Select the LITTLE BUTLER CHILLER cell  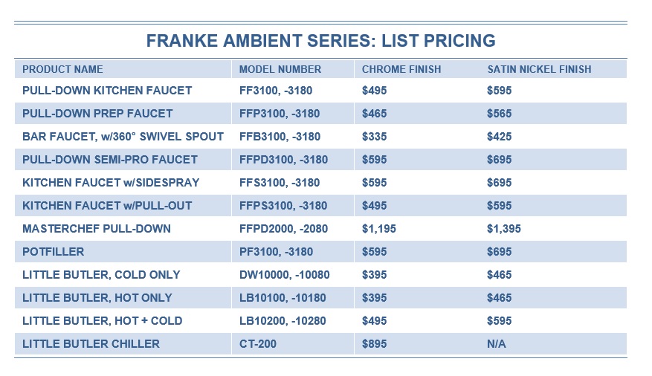click(x=91, y=344)
